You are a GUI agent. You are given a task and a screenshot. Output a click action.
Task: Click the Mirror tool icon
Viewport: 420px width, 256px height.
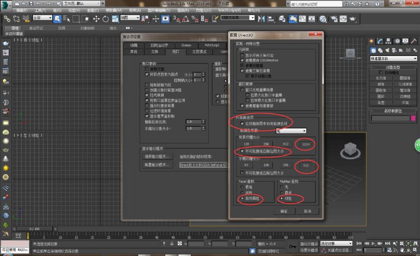click(x=261, y=19)
